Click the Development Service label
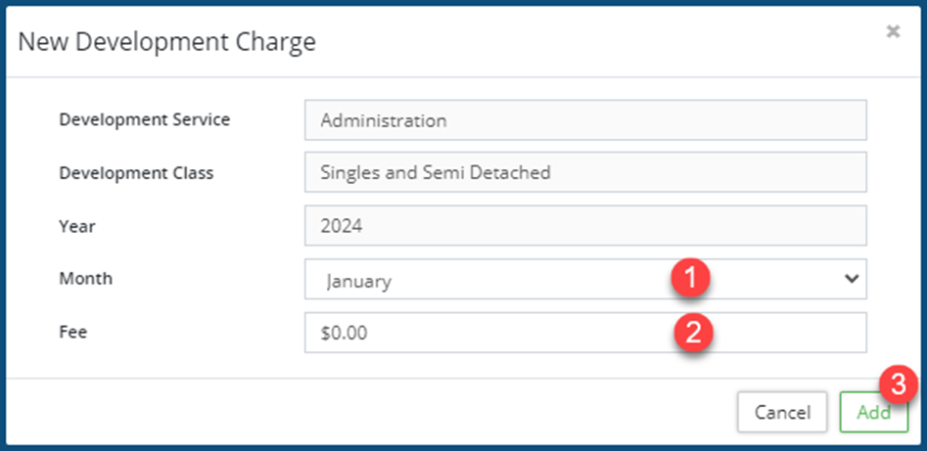The width and height of the screenshot is (927, 451). coord(145,120)
